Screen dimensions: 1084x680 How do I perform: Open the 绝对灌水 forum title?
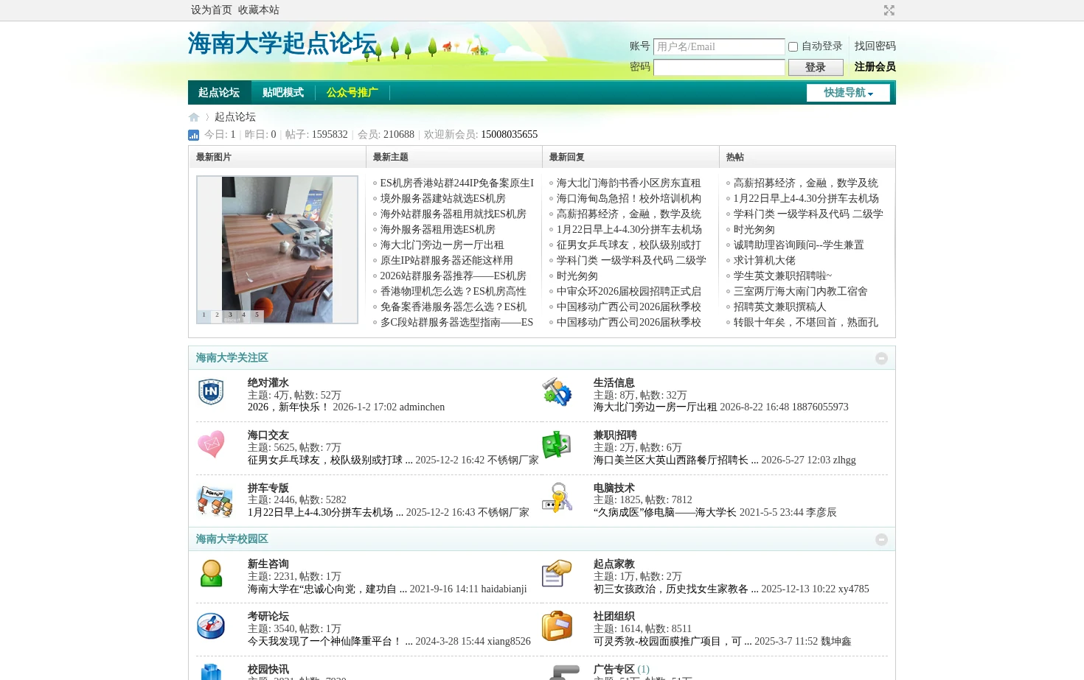pos(268,382)
